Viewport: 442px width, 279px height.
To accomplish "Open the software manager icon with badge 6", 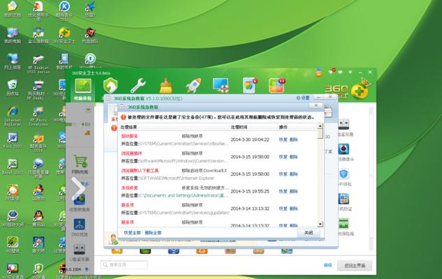I will coord(250,85).
